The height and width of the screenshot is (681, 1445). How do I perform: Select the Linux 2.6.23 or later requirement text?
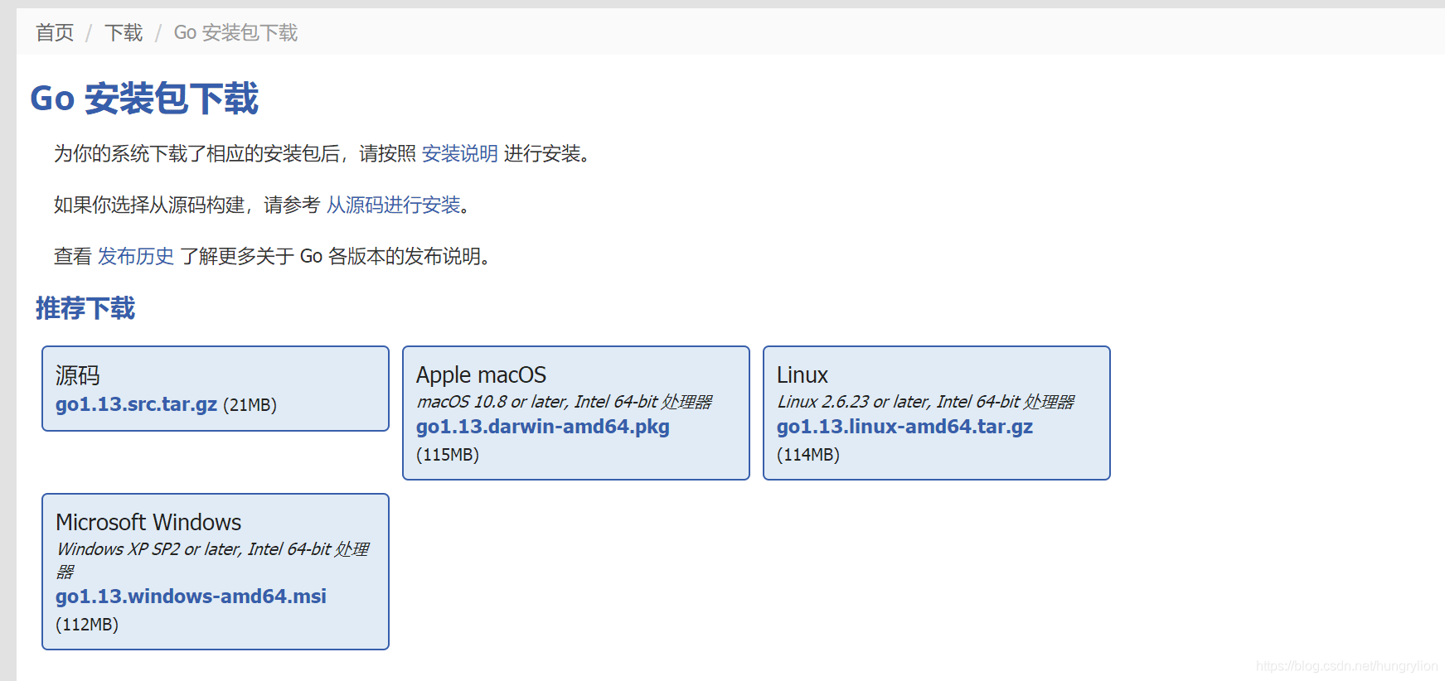[x=925, y=402]
